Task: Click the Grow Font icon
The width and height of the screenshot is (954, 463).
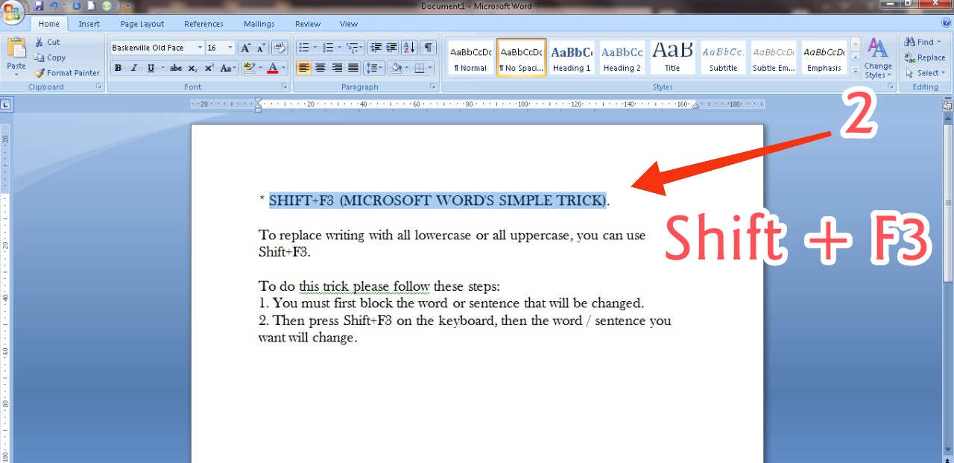Action: (245, 48)
